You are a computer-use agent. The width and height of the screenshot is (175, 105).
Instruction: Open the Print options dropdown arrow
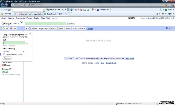point(166,14)
